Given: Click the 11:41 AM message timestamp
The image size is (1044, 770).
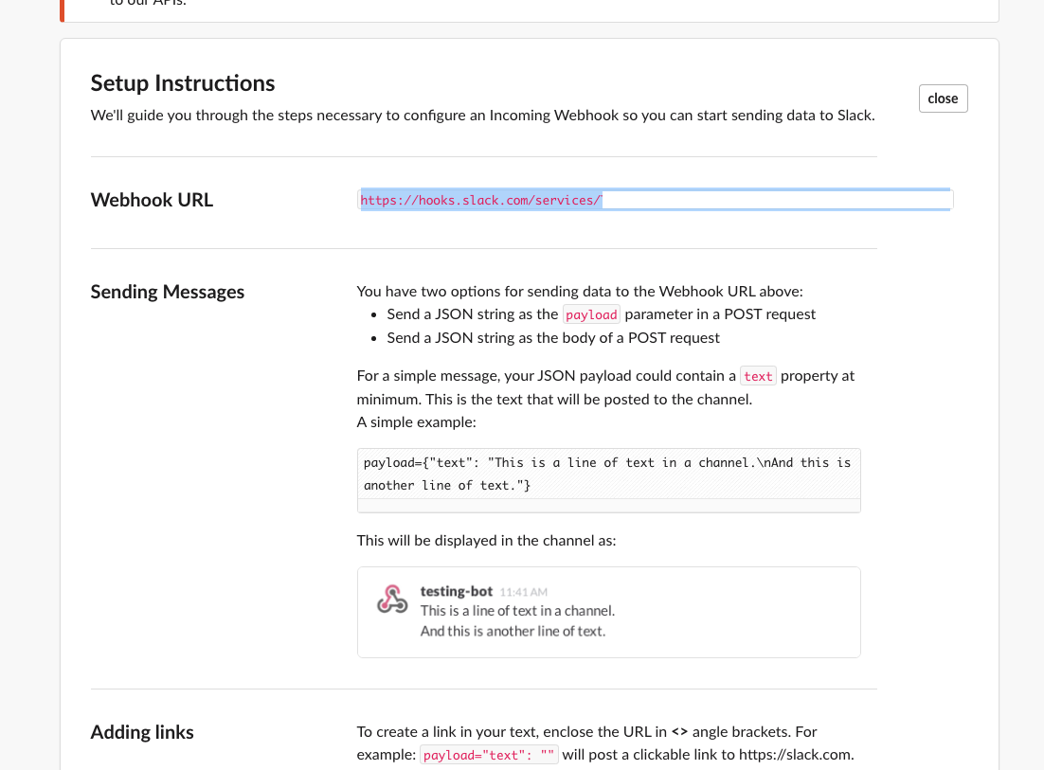Looking at the screenshot, I should (523, 592).
